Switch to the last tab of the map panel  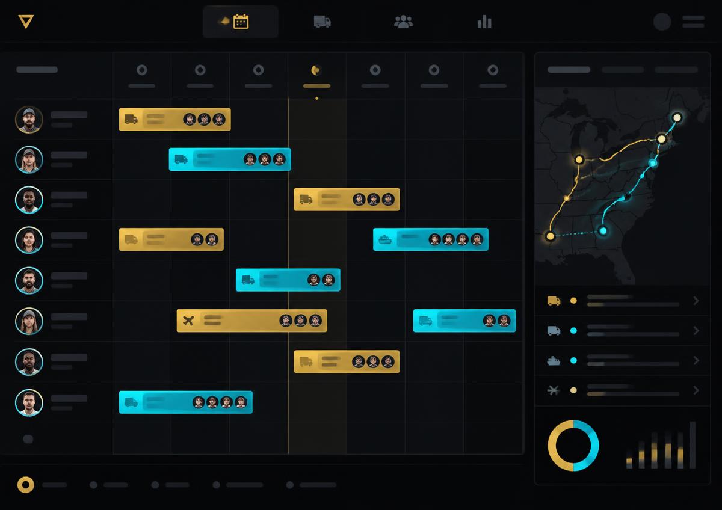676,70
